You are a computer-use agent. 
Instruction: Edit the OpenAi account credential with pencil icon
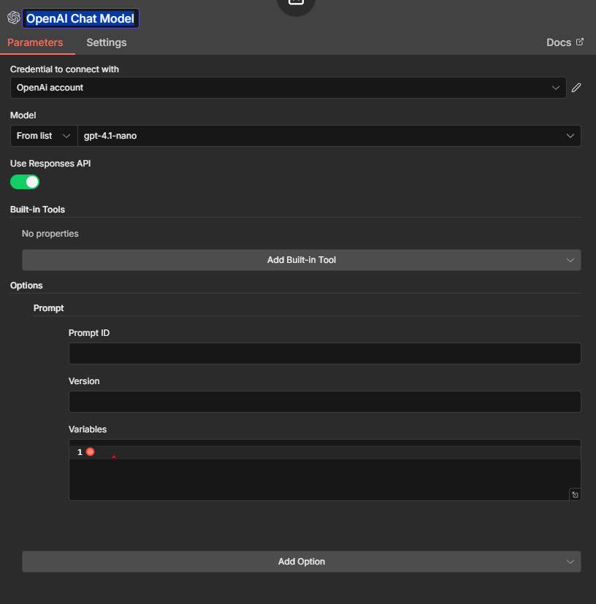pos(576,88)
